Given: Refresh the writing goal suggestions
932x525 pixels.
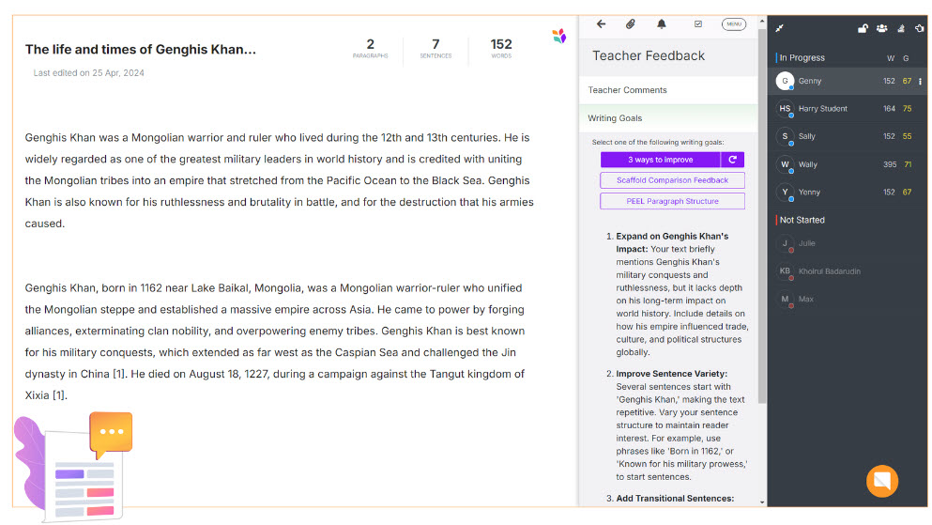Looking at the screenshot, I should [733, 160].
